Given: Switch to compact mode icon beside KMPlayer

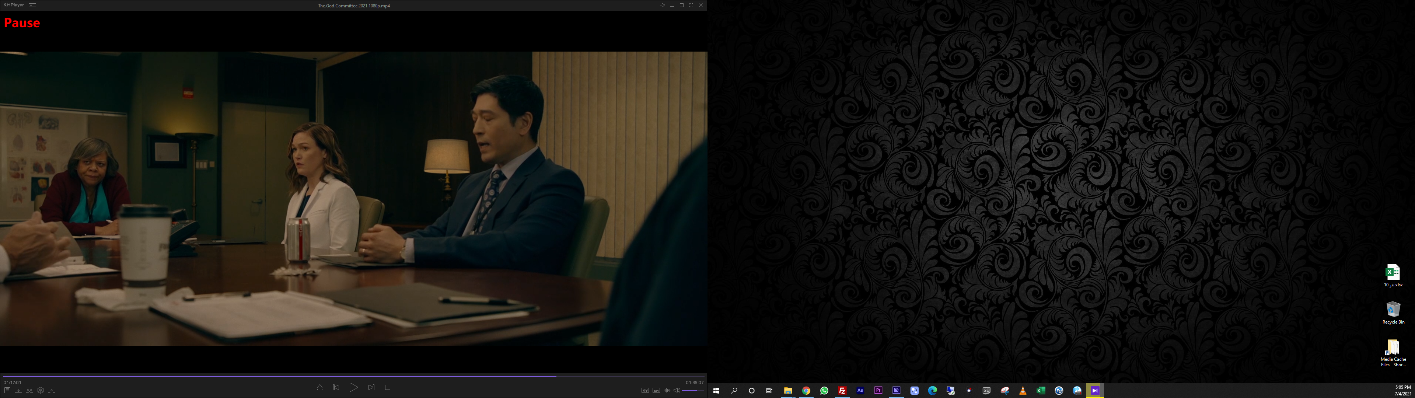Looking at the screenshot, I should click(32, 5).
